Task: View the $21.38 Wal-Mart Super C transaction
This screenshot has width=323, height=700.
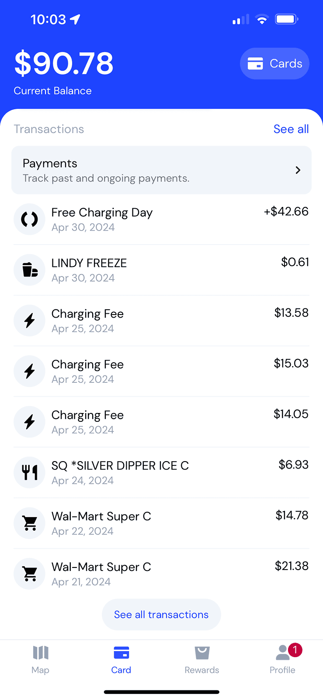Action: coord(161,574)
